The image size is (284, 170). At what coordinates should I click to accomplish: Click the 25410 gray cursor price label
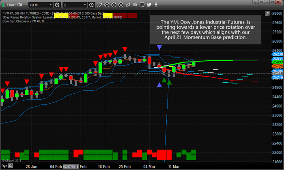pos(277,73)
